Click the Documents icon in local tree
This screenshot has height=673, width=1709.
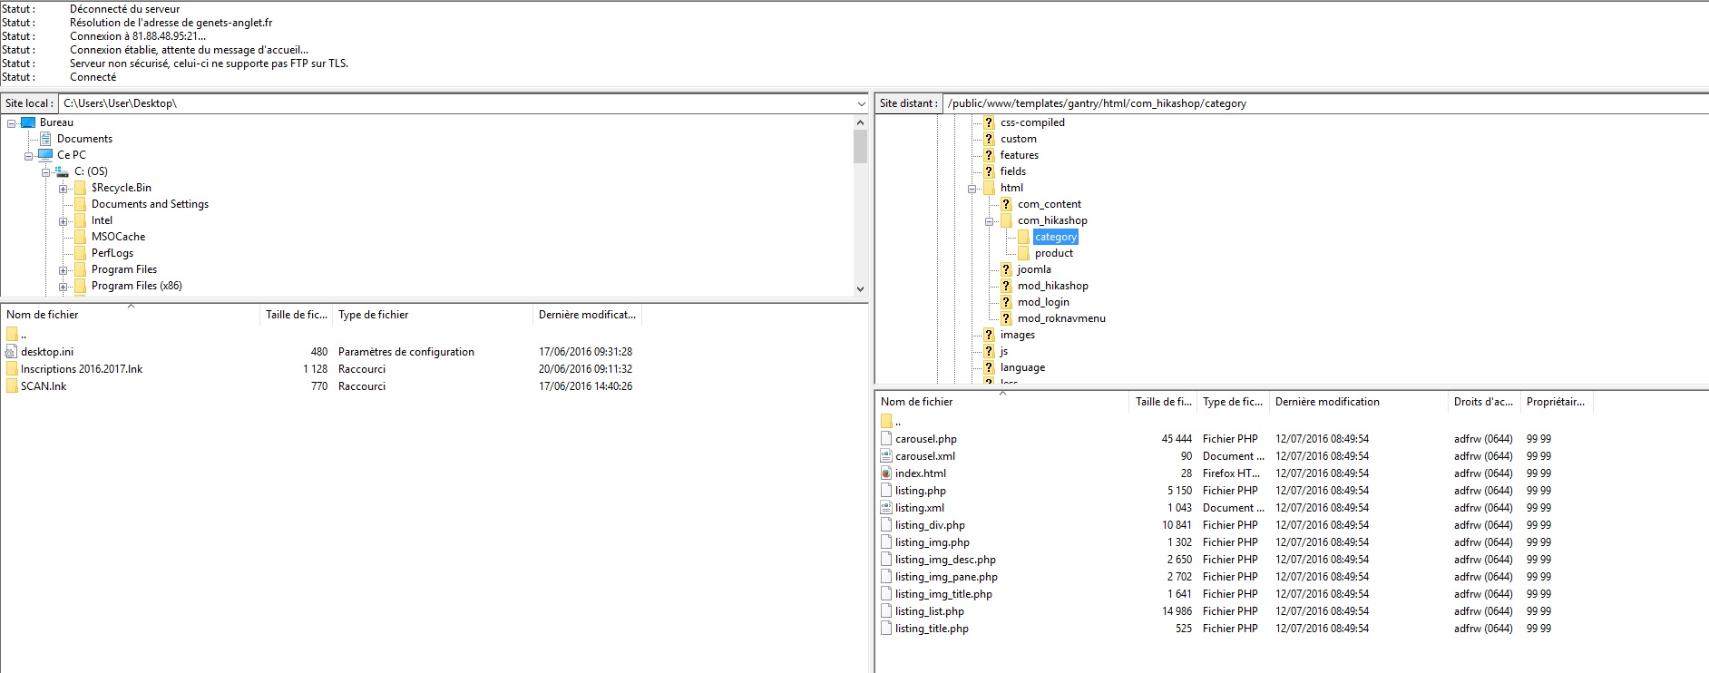tap(45, 139)
